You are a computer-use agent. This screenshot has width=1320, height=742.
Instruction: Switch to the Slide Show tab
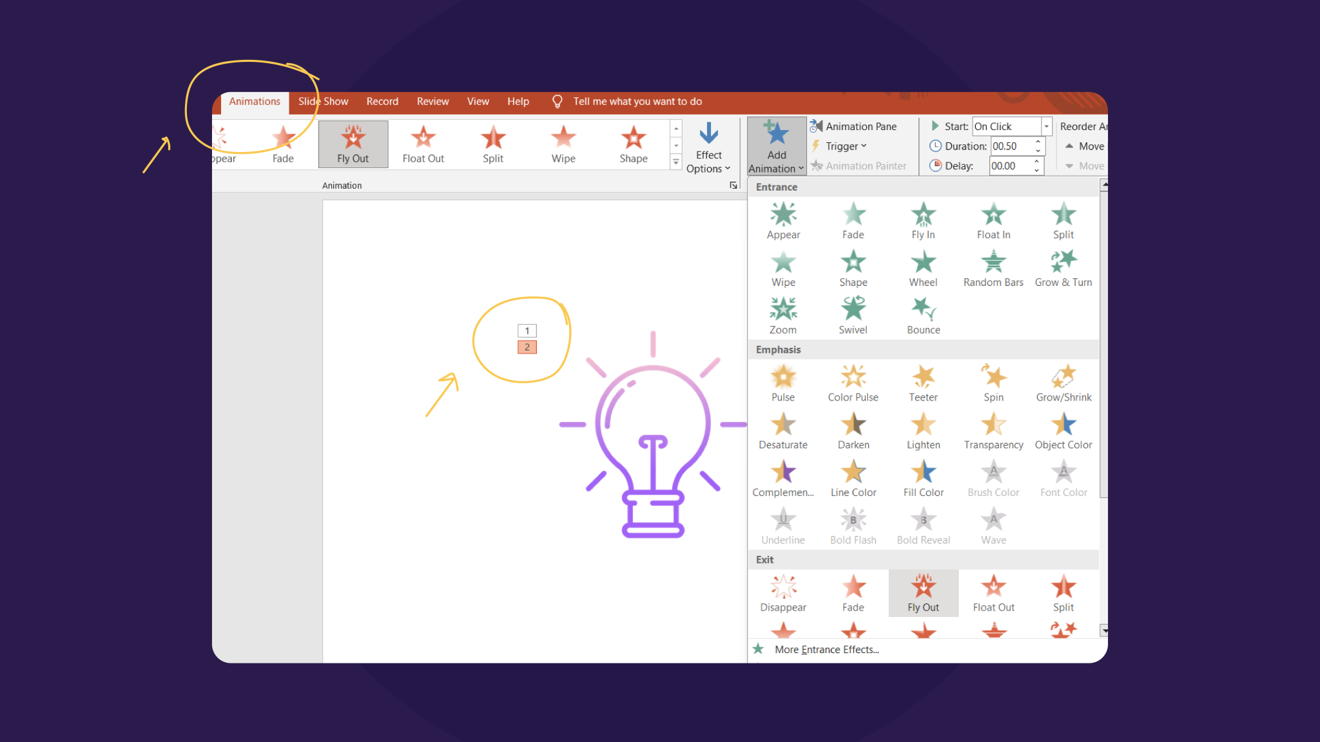tap(323, 102)
